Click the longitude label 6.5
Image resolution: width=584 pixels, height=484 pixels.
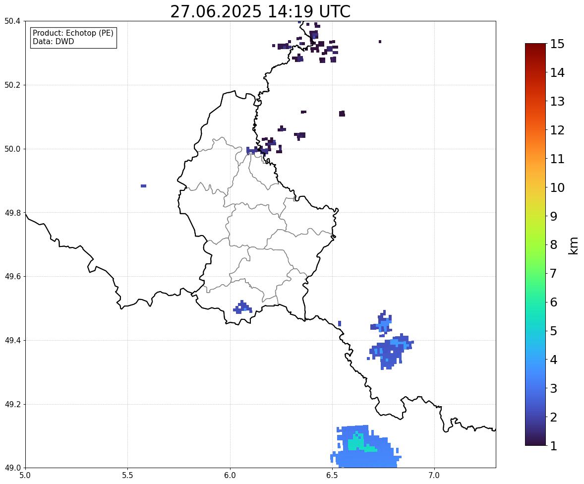coord(332,476)
